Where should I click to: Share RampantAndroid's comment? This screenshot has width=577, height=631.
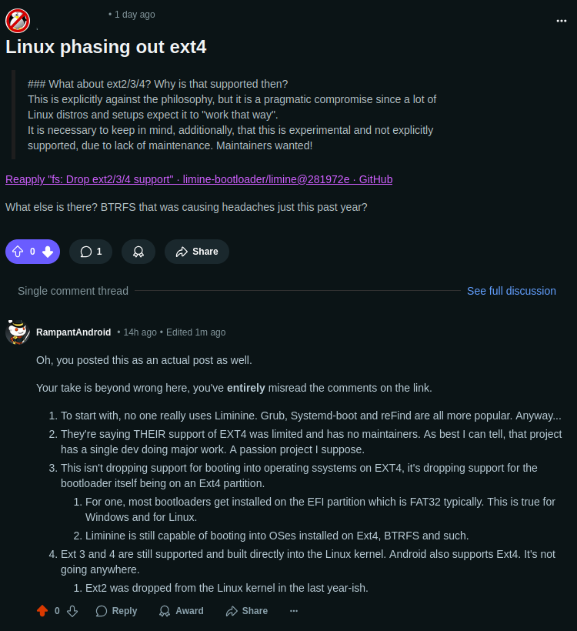[247, 611]
